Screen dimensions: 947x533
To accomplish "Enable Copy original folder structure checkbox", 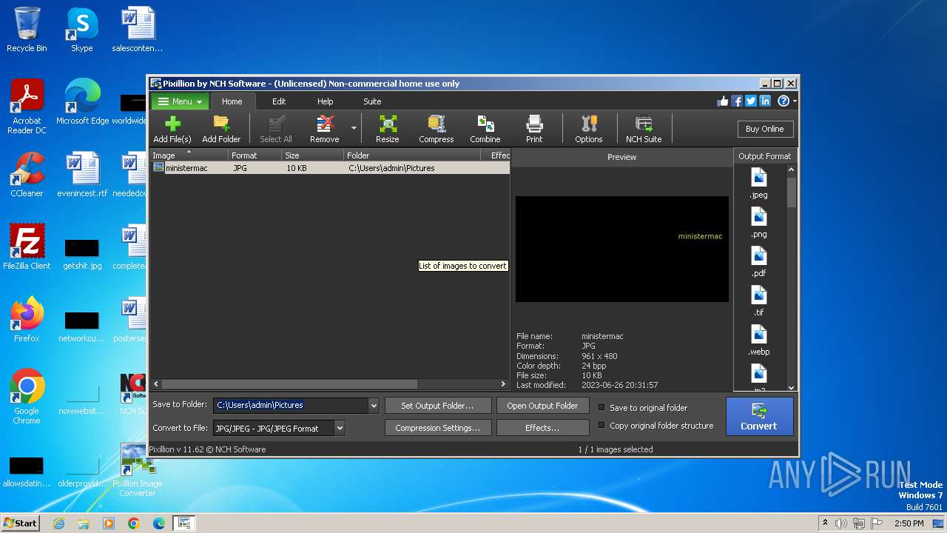I will [601, 425].
